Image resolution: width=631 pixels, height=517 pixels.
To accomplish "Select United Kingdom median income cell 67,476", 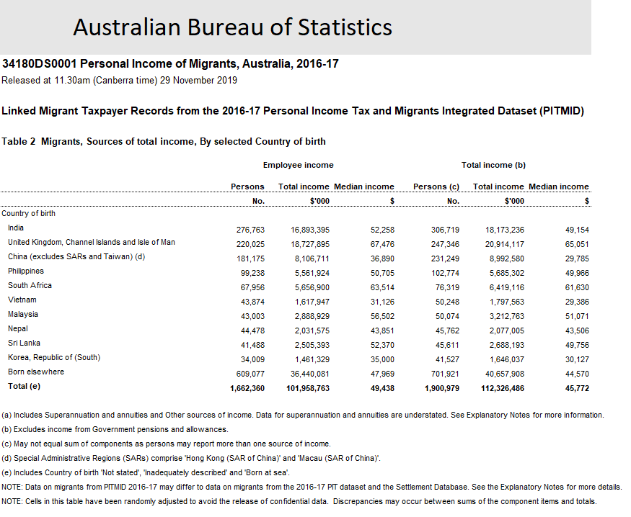I will click(x=382, y=244).
